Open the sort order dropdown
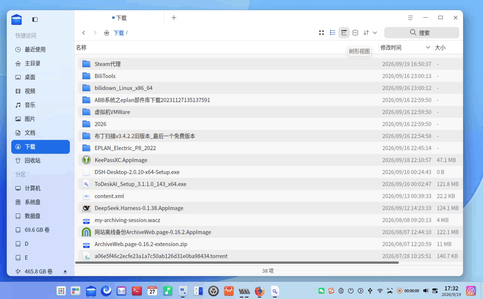 click(370, 33)
